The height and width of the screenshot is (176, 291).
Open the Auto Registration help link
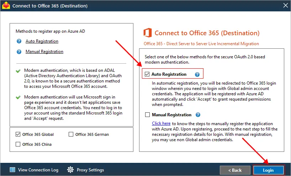point(42,41)
